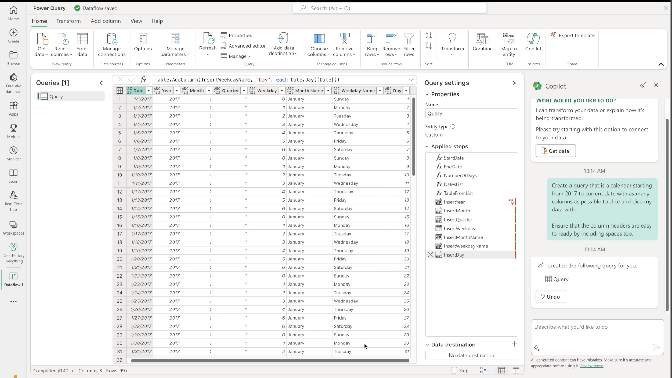Send the Copilot prompt
Image resolution: width=672 pixels, height=378 pixels.
click(x=656, y=347)
